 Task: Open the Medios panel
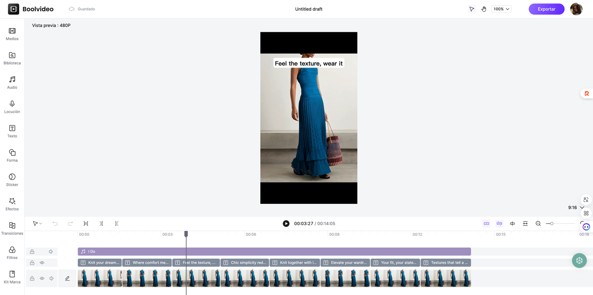12,34
